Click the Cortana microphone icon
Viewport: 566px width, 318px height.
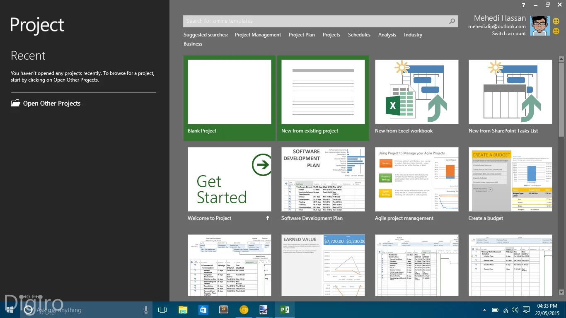click(146, 310)
